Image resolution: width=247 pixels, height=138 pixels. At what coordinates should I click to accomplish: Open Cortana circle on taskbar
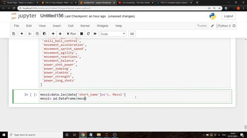pos(67,135)
